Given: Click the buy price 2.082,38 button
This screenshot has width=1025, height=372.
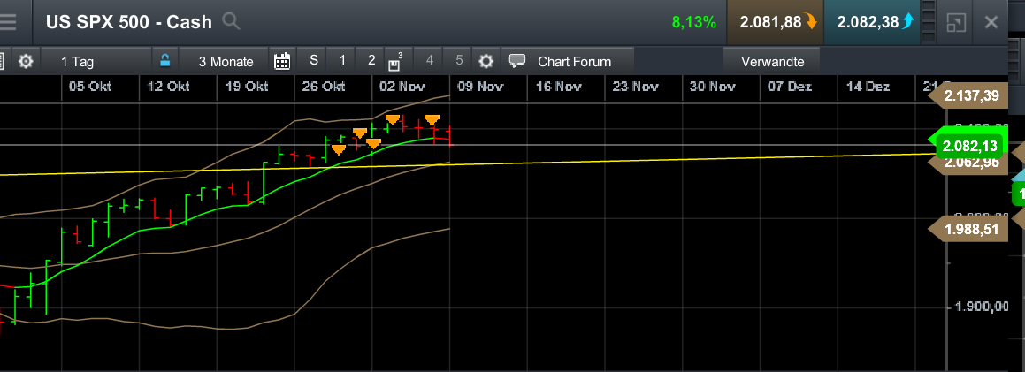Looking at the screenshot, I should tap(871, 22).
